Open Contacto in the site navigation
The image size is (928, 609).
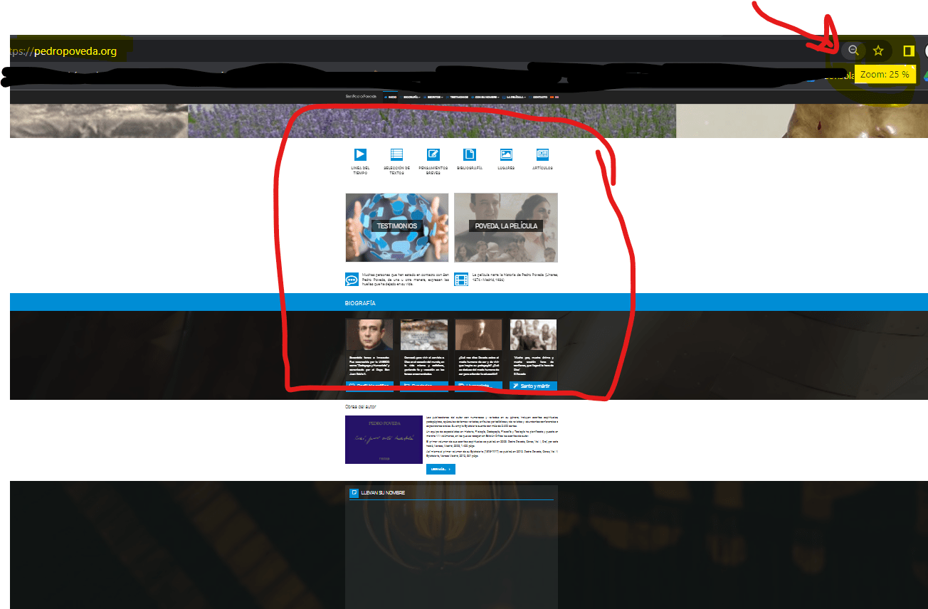[x=538, y=97]
